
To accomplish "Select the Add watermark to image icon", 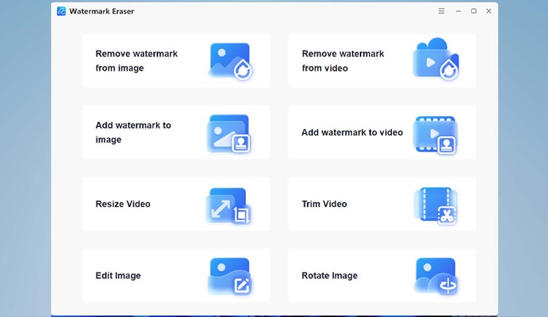I will (x=229, y=133).
